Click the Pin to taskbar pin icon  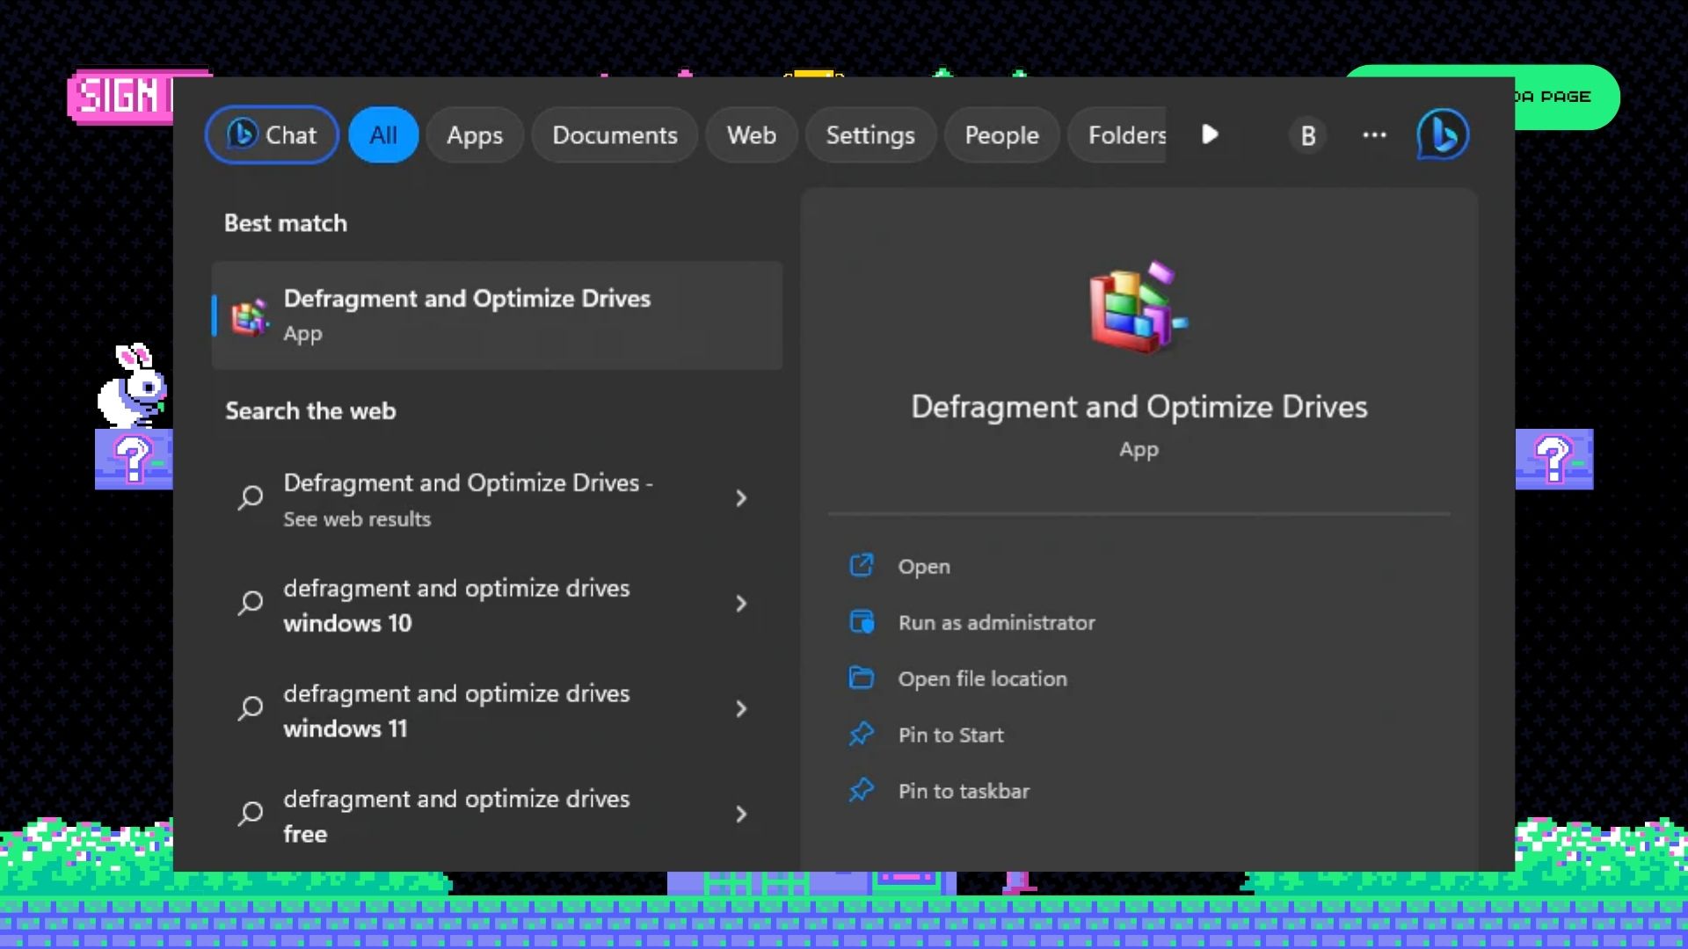[862, 790]
